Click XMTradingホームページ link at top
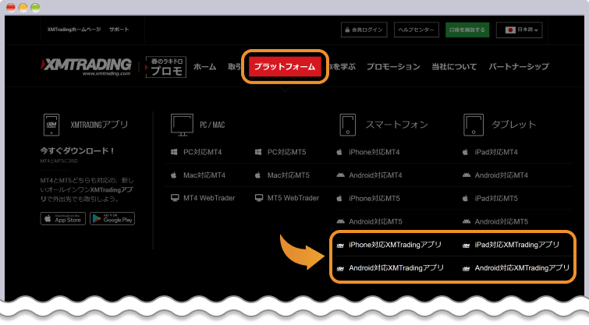Viewport: 589px width, 325px height. [74, 30]
